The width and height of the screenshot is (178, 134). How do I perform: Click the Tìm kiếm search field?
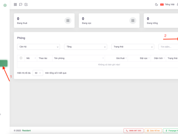pos(168,47)
